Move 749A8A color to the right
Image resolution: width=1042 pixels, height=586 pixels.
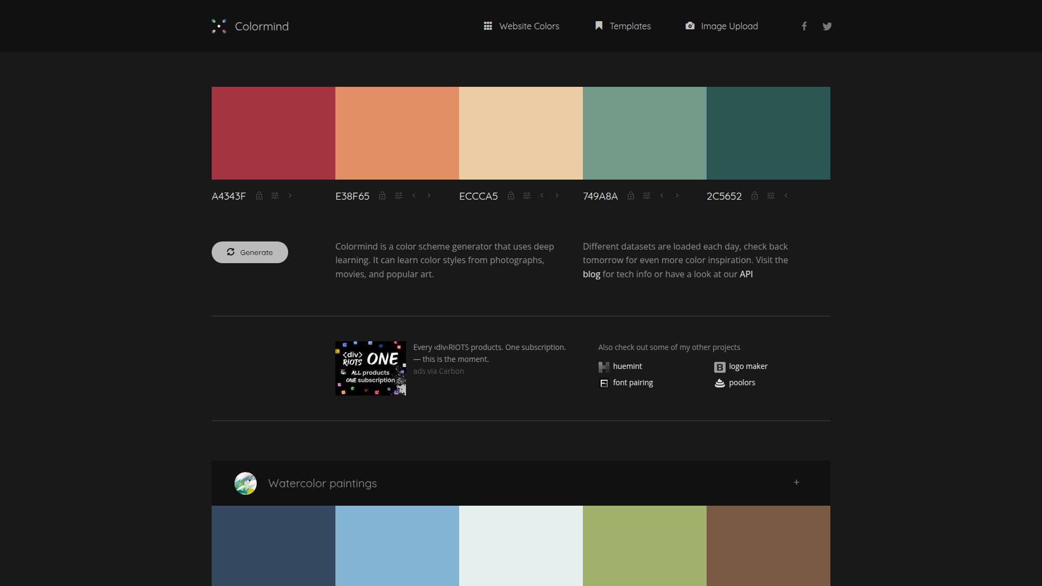coord(677,196)
